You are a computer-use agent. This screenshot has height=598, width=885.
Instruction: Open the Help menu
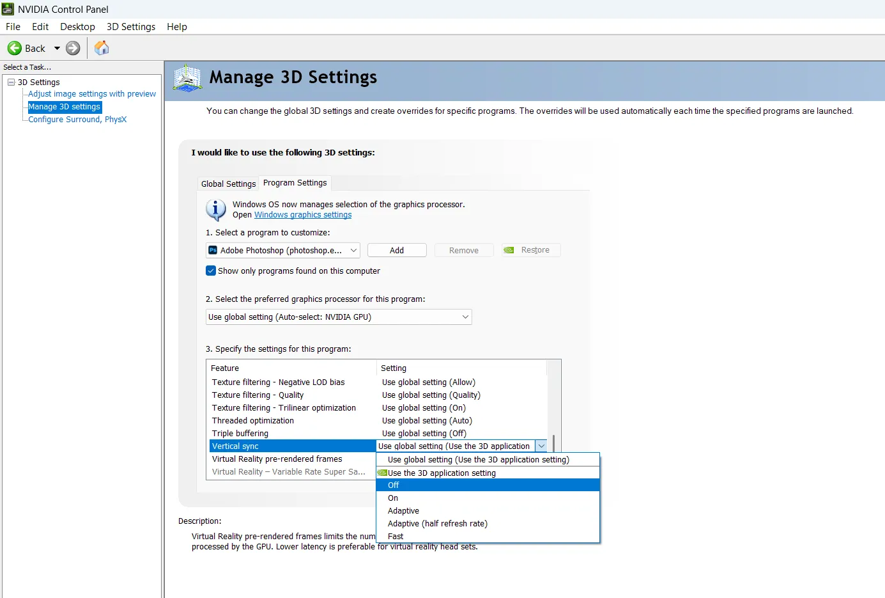point(177,26)
